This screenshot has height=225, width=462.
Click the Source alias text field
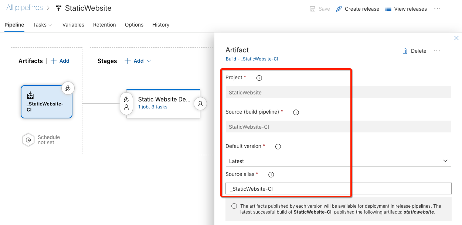338,188
